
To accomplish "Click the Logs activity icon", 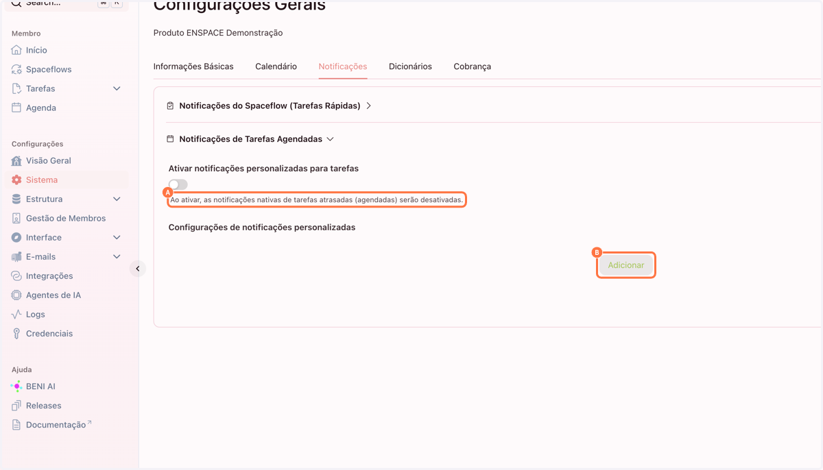I will click(x=17, y=314).
